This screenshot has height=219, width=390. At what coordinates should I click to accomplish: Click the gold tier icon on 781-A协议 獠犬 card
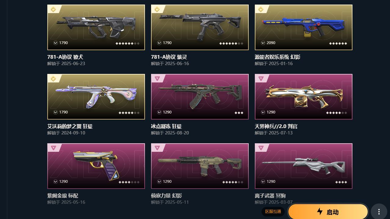53,9
